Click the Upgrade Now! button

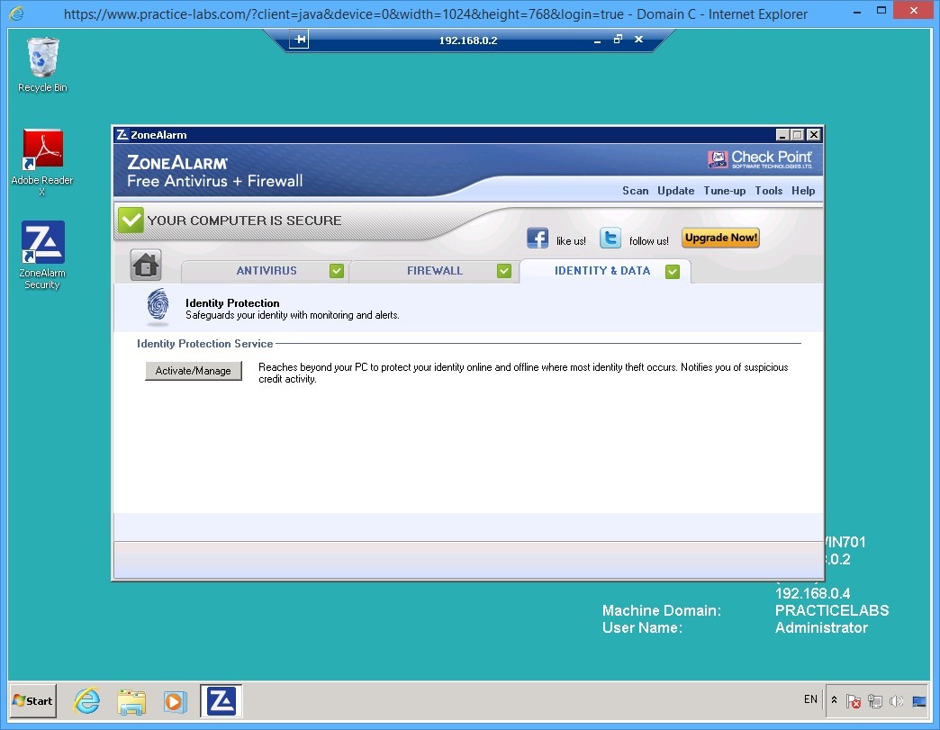(720, 237)
